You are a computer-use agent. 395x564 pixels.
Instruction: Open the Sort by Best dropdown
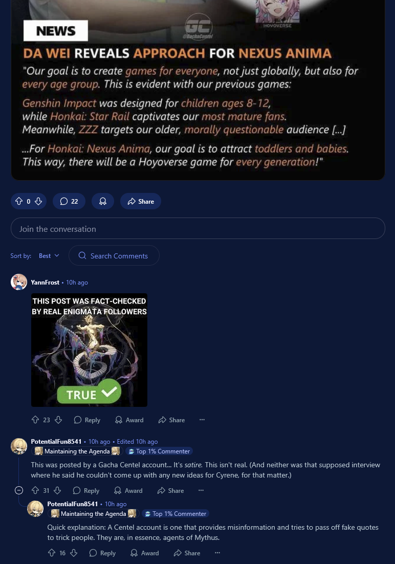pyautogui.click(x=49, y=256)
